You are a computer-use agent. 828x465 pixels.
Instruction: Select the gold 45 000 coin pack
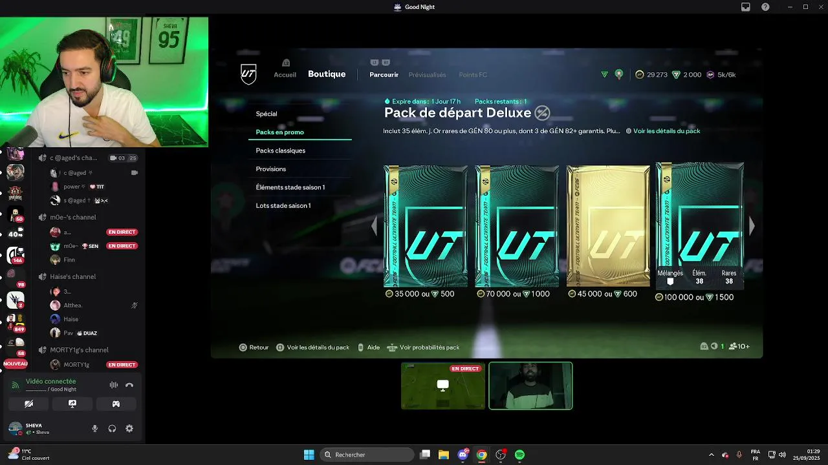click(608, 226)
